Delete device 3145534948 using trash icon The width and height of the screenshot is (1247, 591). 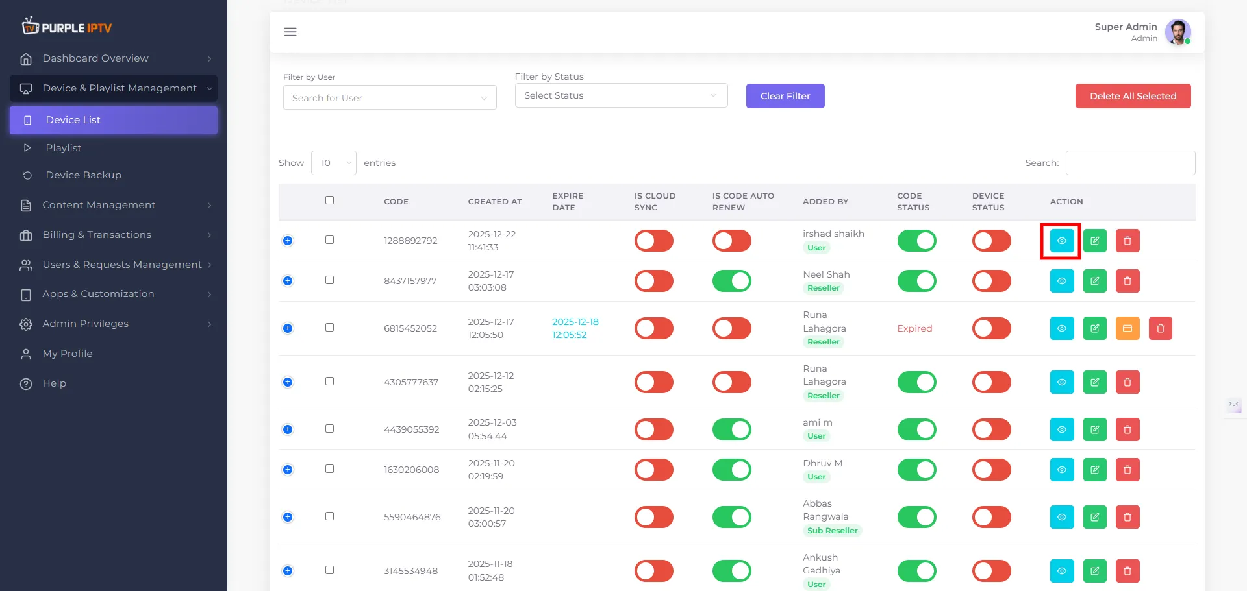(1127, 571)
